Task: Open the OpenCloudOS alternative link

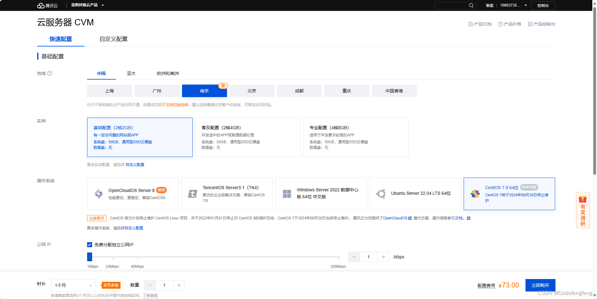Action: [x=395, y=218]
